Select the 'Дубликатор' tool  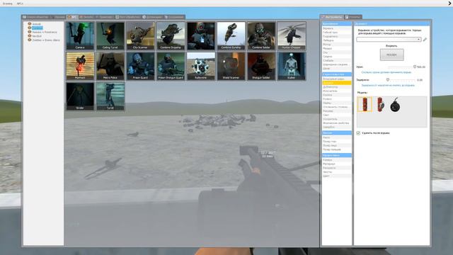(x=337, y=87)
